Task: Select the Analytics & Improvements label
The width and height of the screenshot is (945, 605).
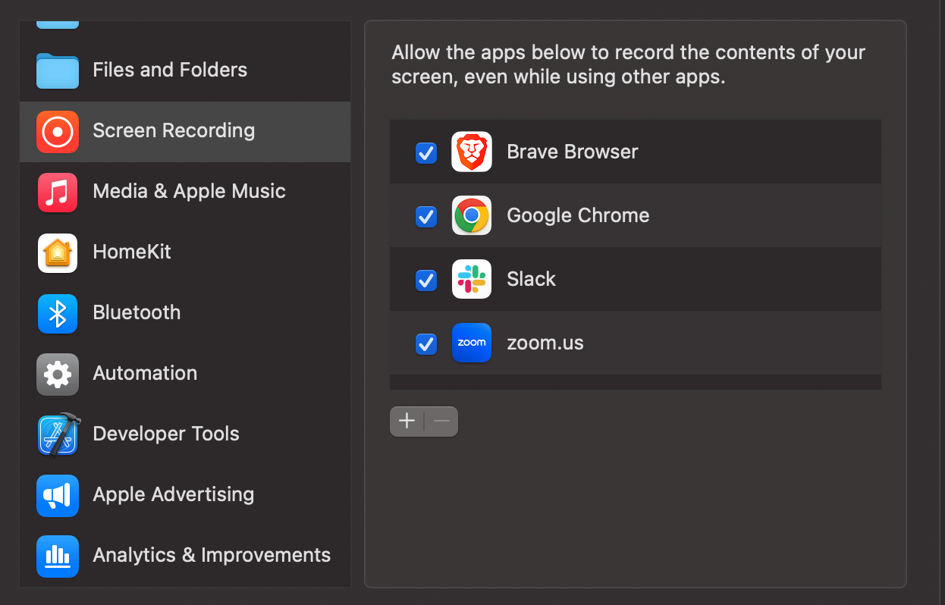Action: 212,555
